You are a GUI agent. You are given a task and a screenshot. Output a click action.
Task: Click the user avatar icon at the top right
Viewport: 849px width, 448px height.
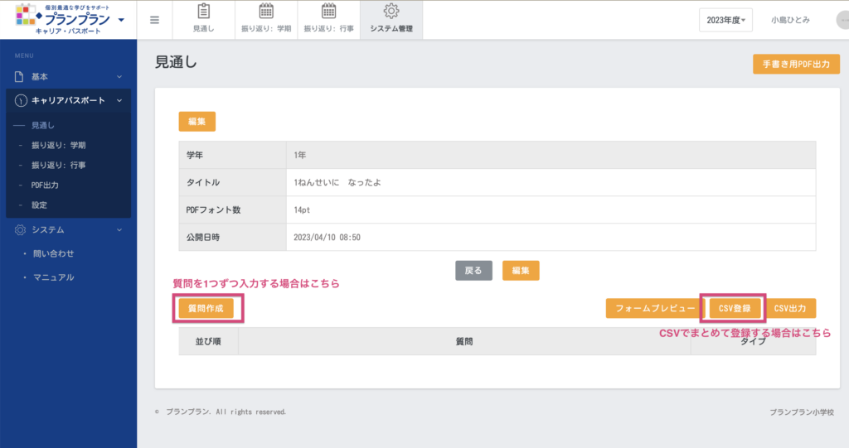[x=843, y=20]
